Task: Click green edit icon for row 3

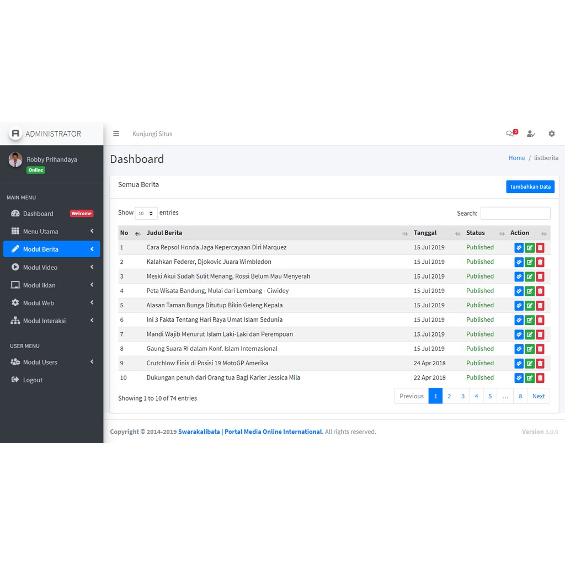Action: click(530, 276)
